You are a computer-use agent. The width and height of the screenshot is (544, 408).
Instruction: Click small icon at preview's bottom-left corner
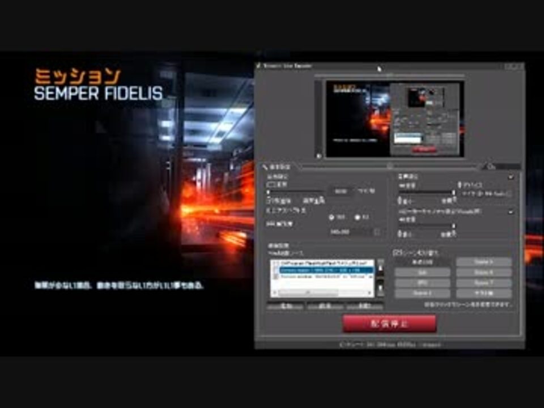tap(318, 156)
